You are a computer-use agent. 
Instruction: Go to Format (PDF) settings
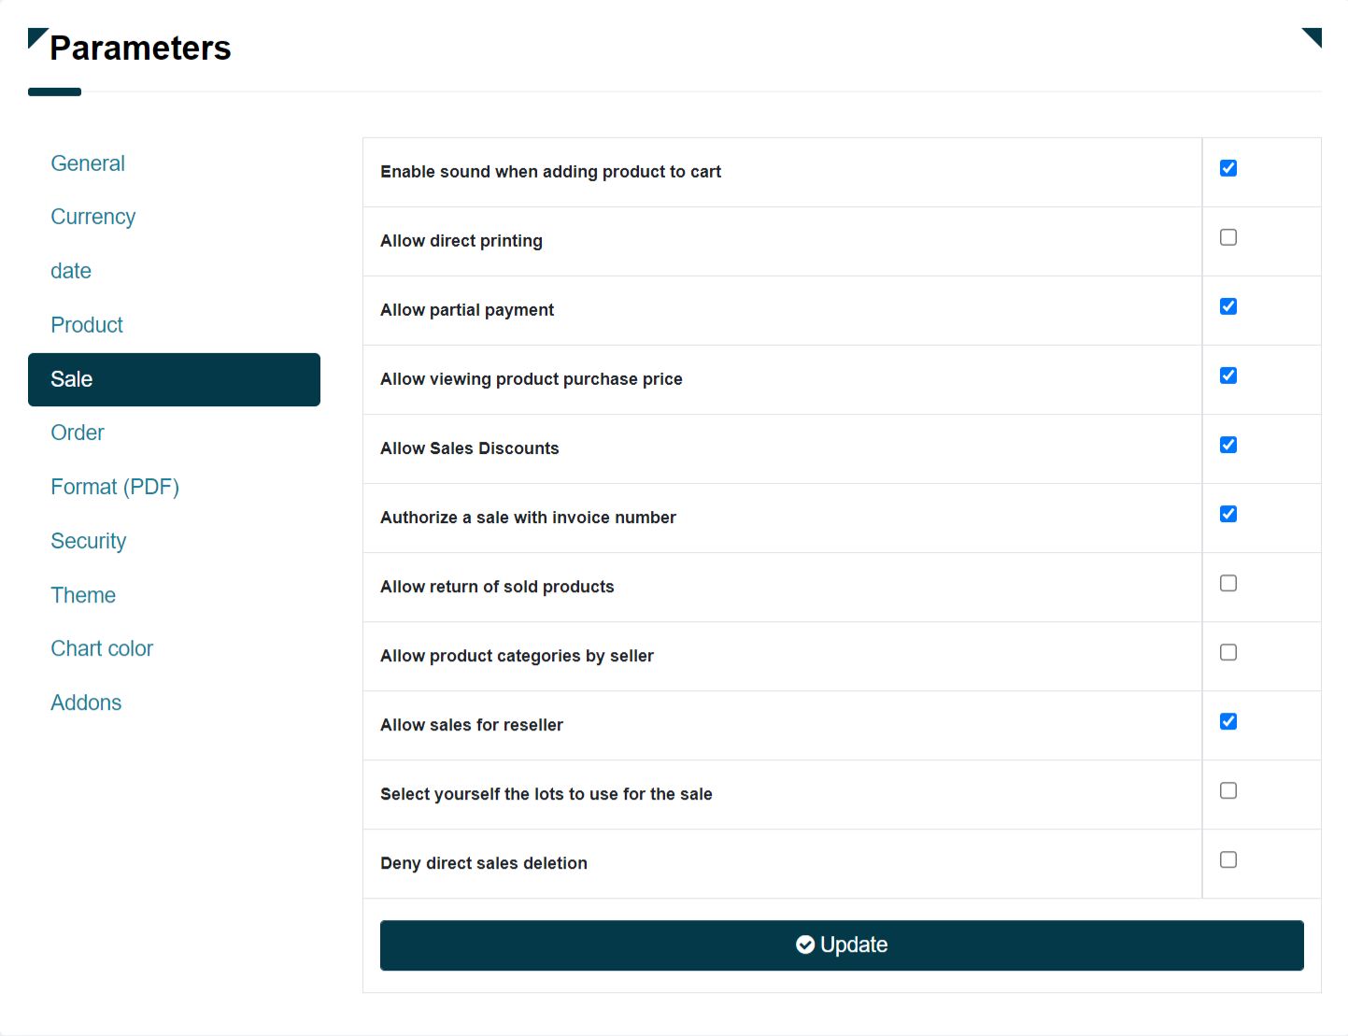point(115,487)
